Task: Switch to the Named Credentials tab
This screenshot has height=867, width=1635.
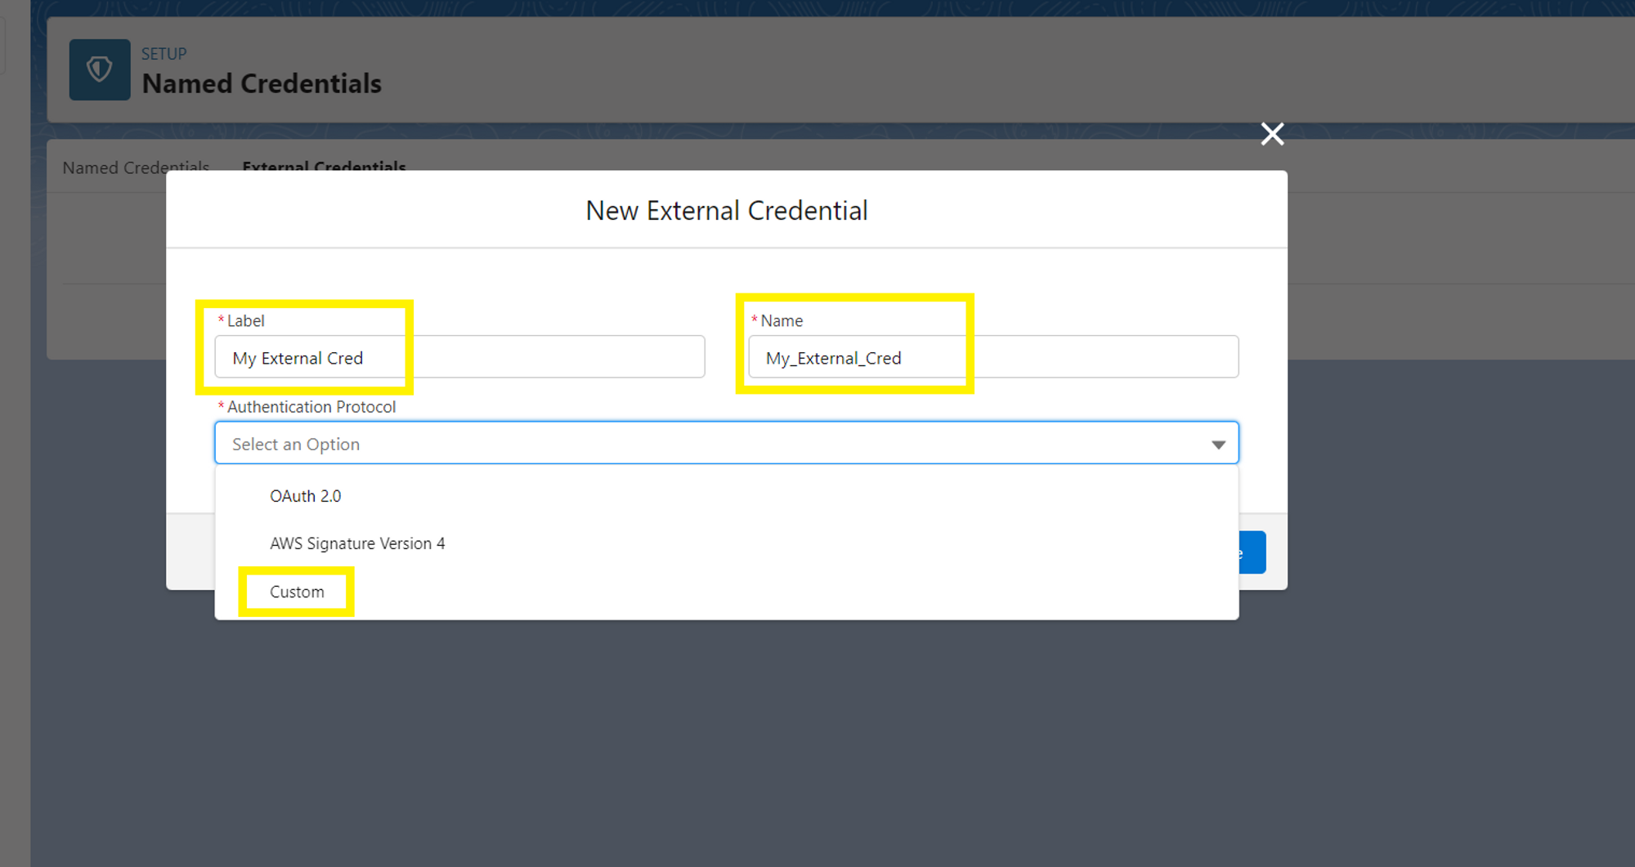Action: click(136, 167)
